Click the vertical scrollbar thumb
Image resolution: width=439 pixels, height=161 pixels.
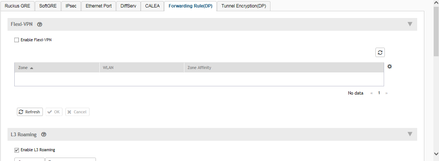tap(436, 30)
